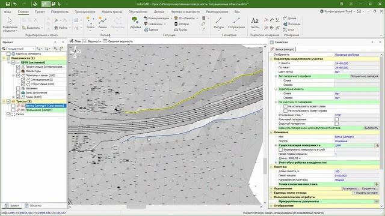
Task: Switch to the Объекты bottom tab
Action: coord(33,206)
